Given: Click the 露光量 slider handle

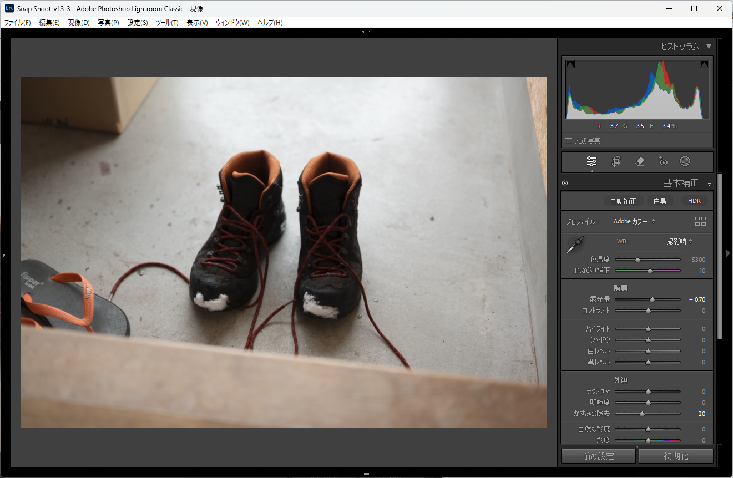Looking at the screenshot, I should coord(652,299).
